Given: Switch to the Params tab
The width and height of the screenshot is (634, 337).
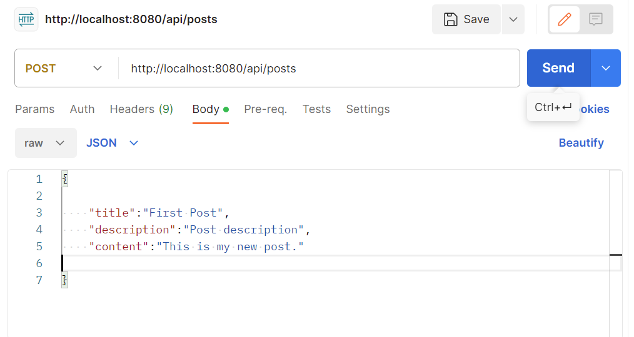Looking at the screenshot, I should click(x=34, y=109).
